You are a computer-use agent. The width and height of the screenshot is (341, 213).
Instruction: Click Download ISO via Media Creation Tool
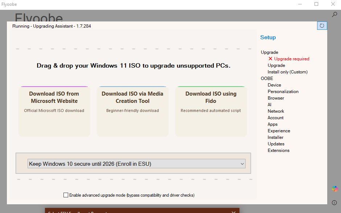pos(132,111)
